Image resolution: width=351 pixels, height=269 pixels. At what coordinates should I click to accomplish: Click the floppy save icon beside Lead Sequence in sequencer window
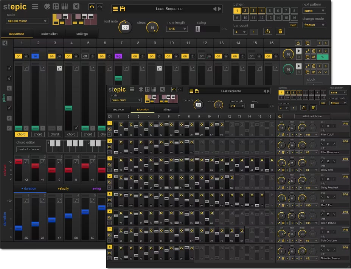pos(123,9)
